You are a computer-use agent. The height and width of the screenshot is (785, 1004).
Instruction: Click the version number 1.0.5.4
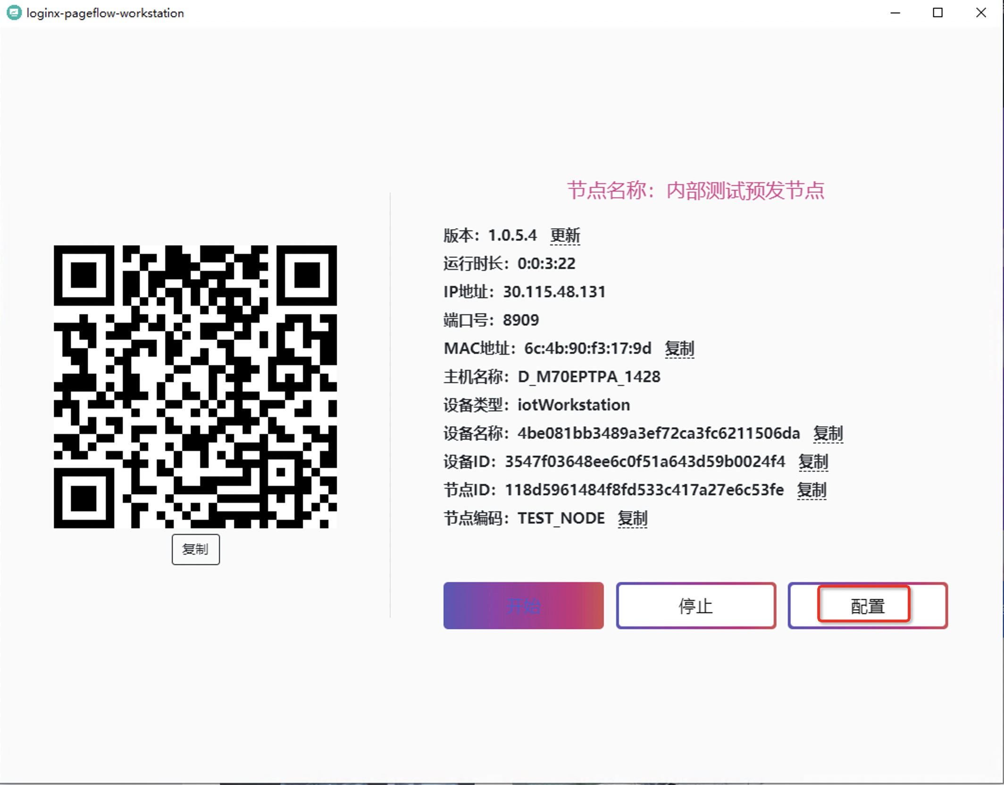(512, 235)
